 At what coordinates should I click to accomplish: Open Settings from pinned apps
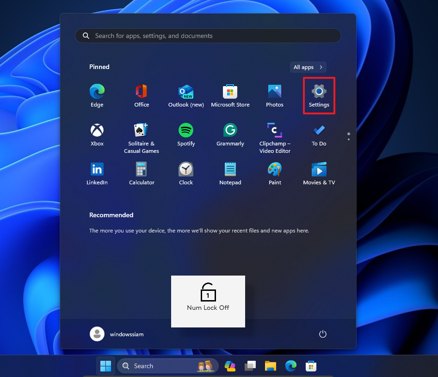319,96
